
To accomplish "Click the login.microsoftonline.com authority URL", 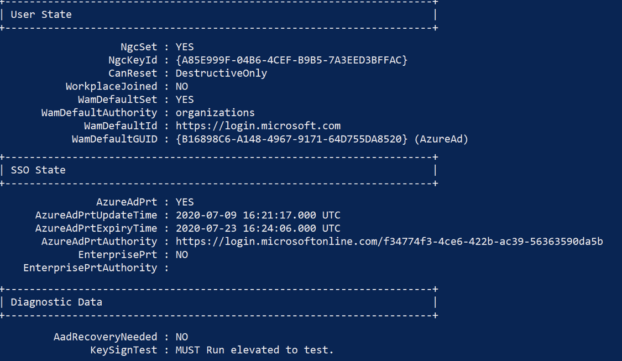I will 389,242.
